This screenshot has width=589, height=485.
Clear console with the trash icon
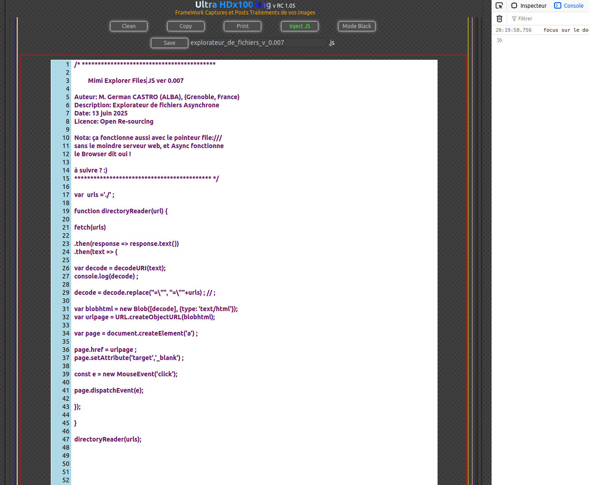[499, 19]
